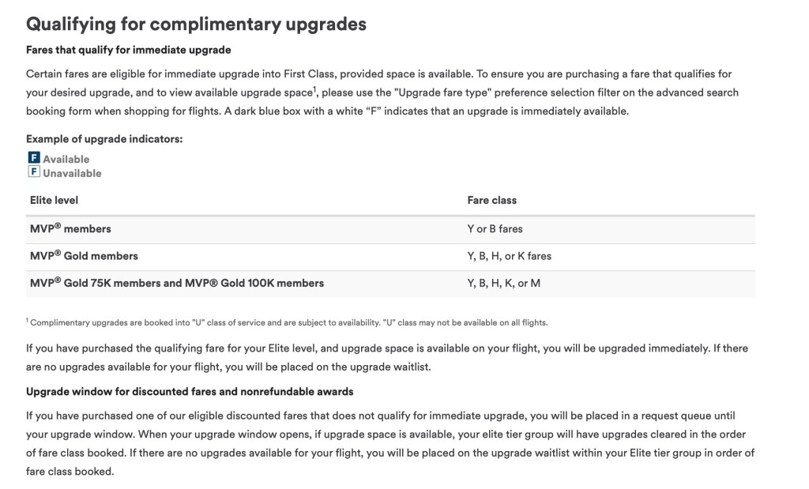
Task: Select the "MVP members" table row label
Action: [70, 229]
